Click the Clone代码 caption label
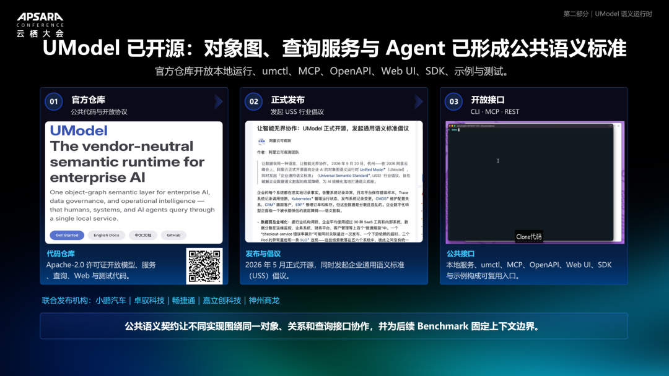 click(528, 237)
